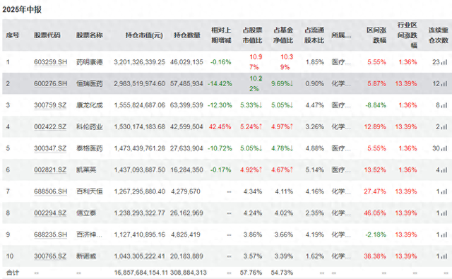Open bar chart icon for 新诺威 row
Image resolution: width=452 pixels, height=279 pixels.
tap(444, 256)
